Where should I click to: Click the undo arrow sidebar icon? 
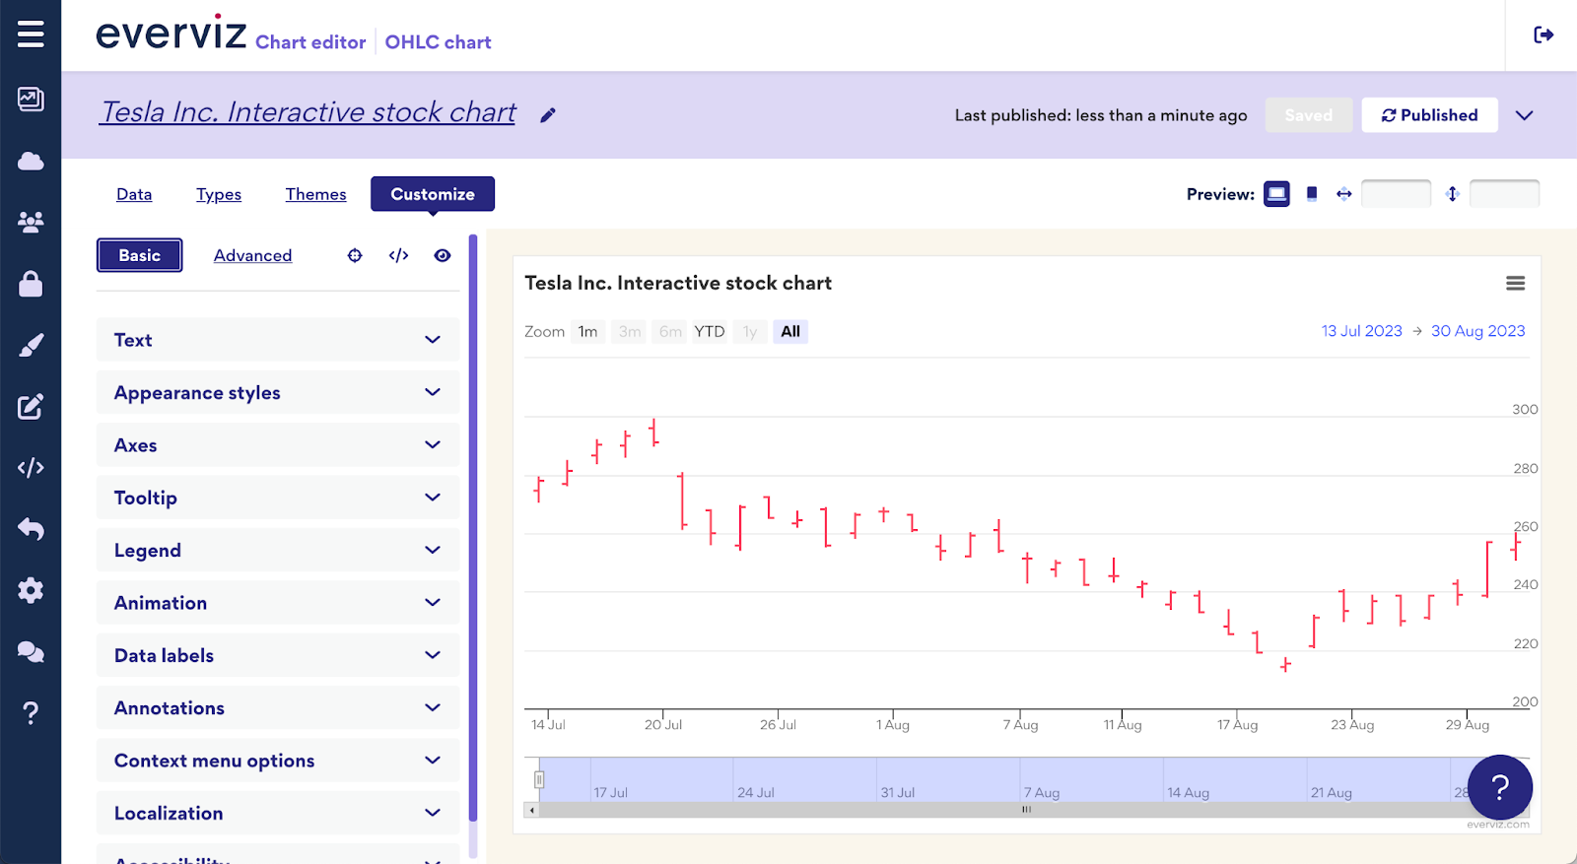(31, 529)
